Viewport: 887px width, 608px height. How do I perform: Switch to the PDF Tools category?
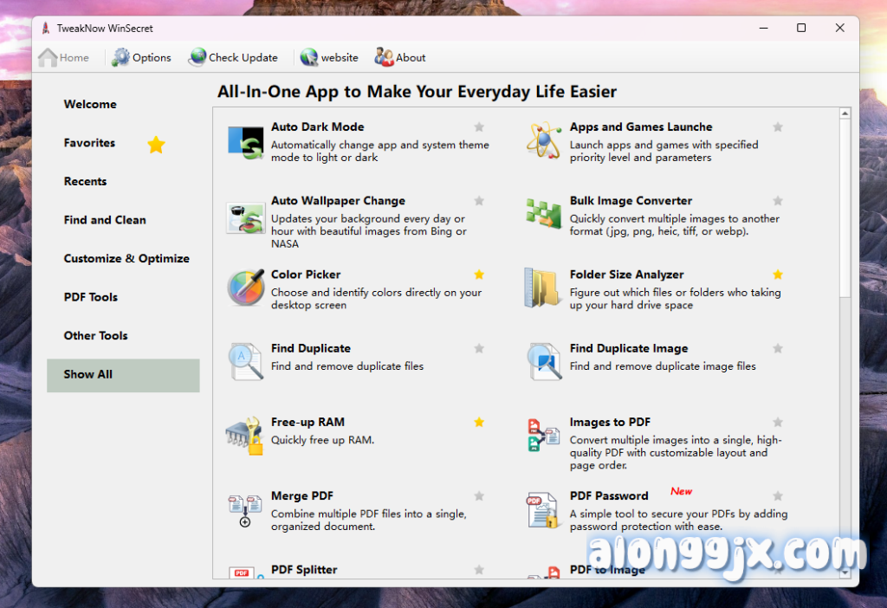91,297
